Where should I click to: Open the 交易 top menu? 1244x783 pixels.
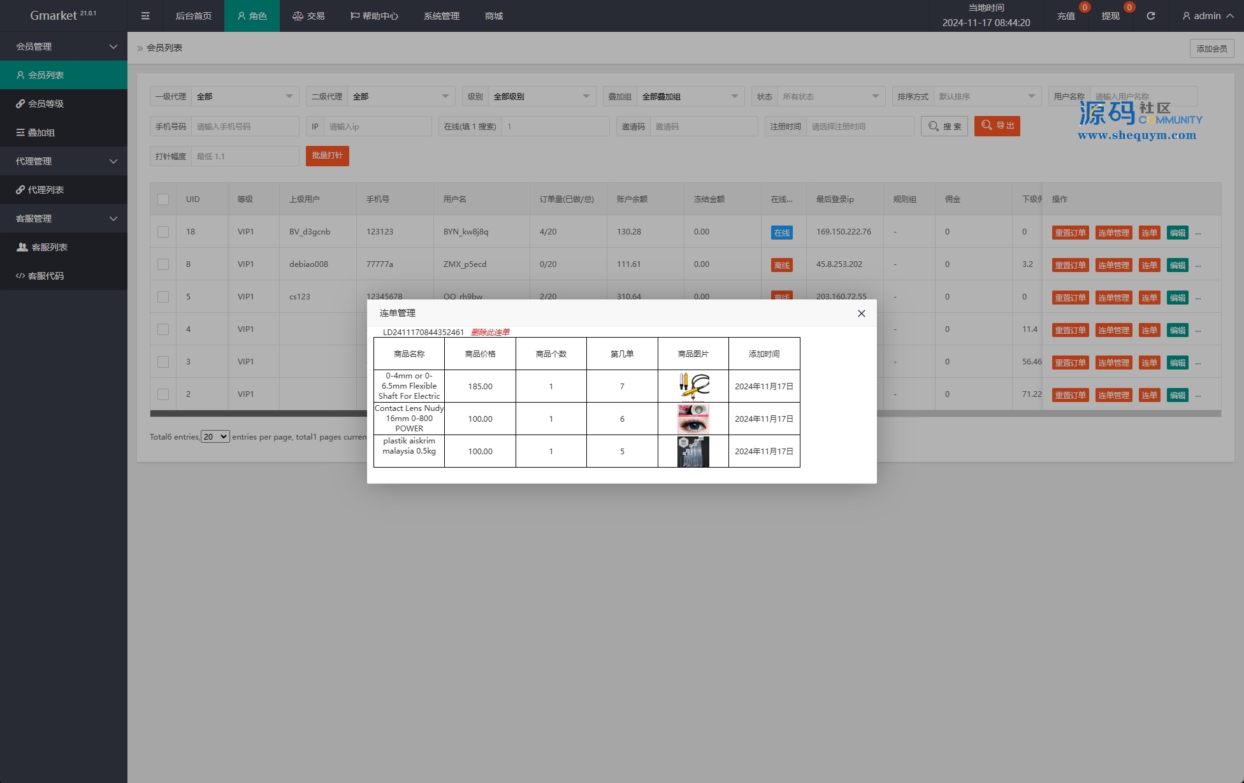(308, 16)
